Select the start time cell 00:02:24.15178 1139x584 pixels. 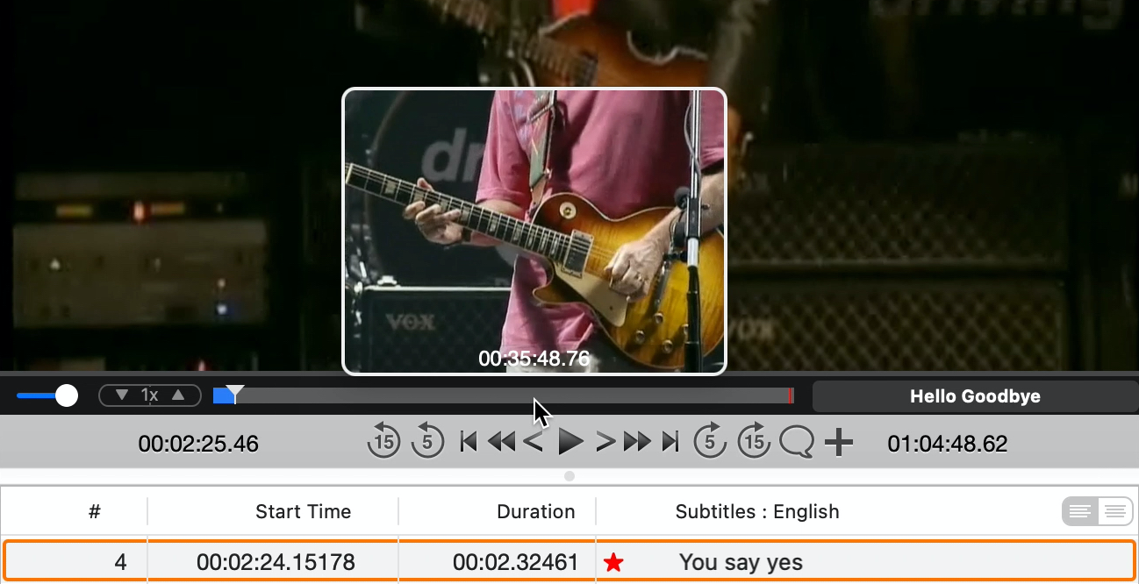[x=274, y=562]
